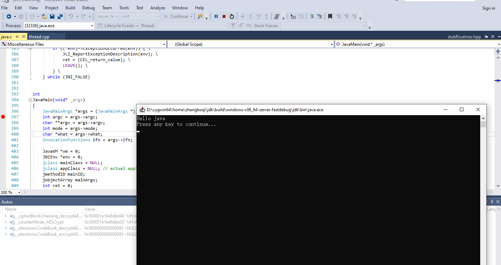Screen dimensions: 501x265
Task: Expand the _electronicCodeBook_encryptAE row
Action: 6,234
